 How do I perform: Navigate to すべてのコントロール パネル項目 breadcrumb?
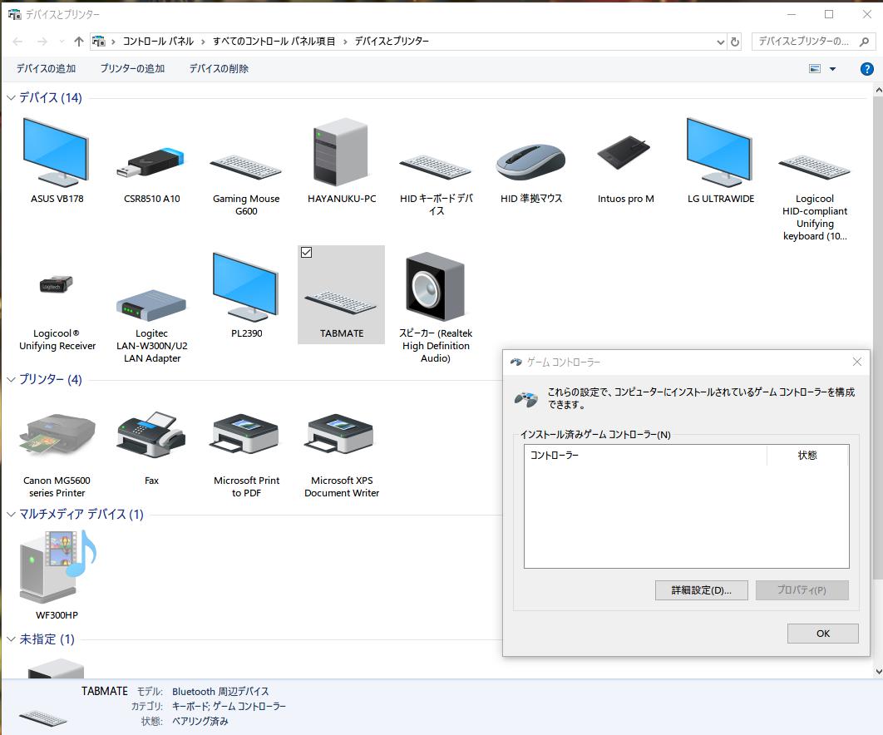(274, 41)
